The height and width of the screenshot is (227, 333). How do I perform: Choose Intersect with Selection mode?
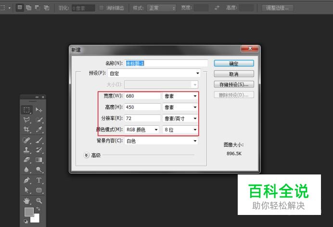tap(46, 8)
